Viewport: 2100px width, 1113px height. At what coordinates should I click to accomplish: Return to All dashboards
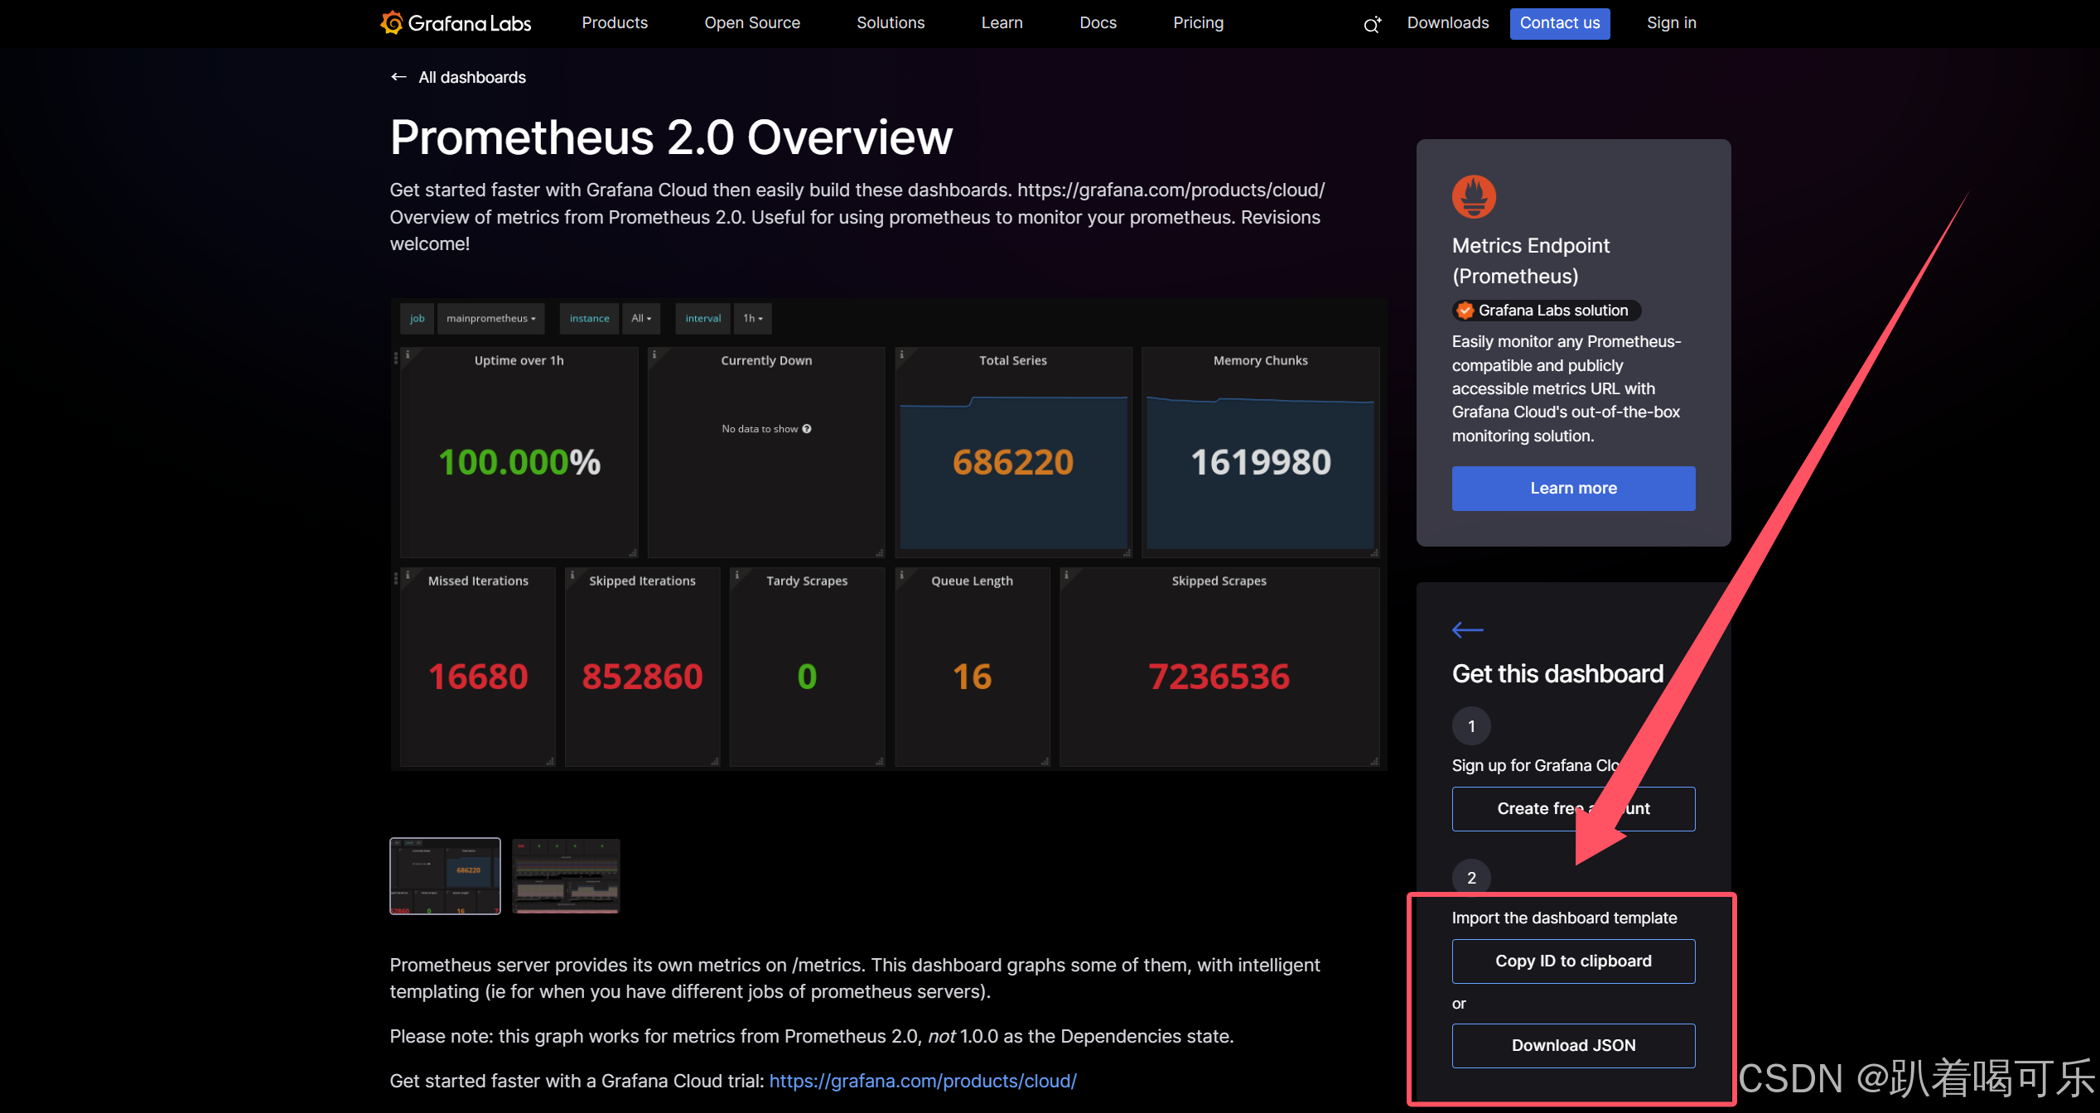[472, 77]
